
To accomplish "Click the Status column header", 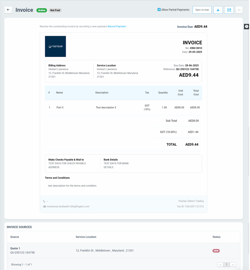I will [x=217, y=237].
